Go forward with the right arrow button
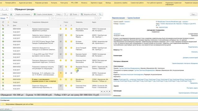Screen dimensions: 198x111 click(x=6, y=9)
